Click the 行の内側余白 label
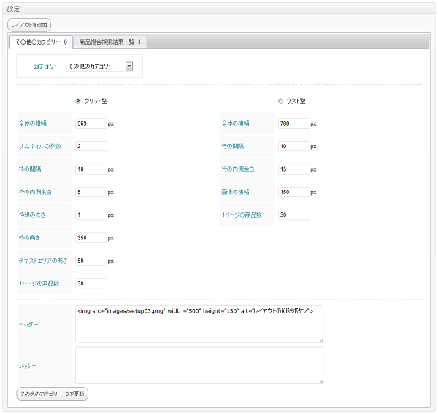The height and width of the screenshot is (414, 438). pos(238,169)
